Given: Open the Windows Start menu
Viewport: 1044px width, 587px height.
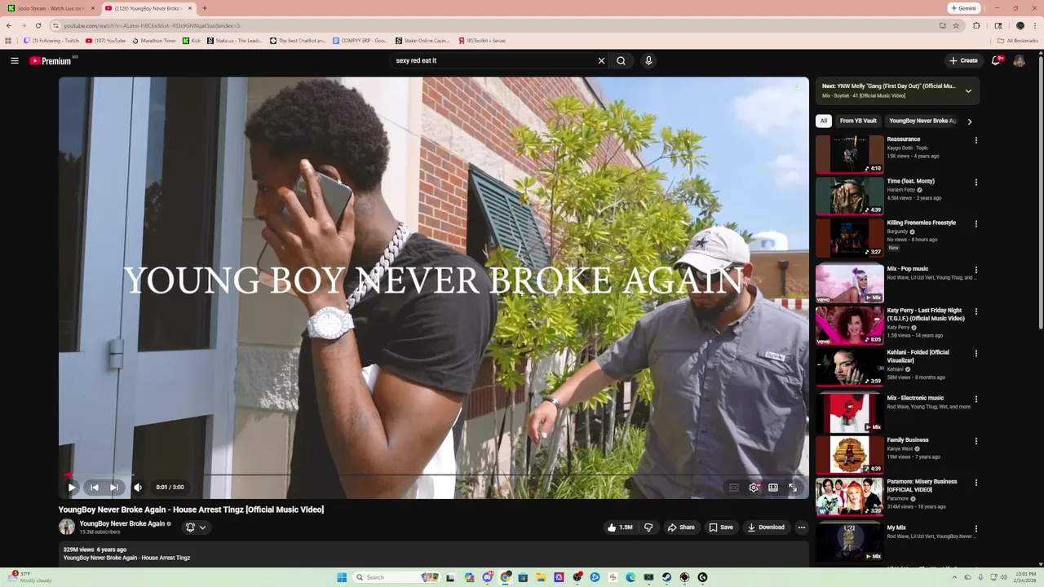Looking at the screenshot, I should click(x=342, y=577).
